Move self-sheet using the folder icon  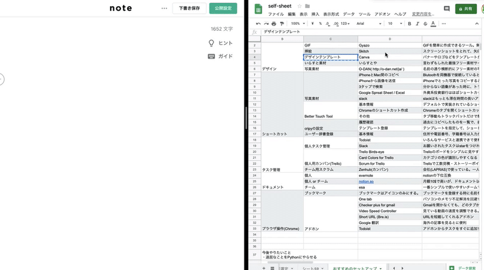[307, 6]
